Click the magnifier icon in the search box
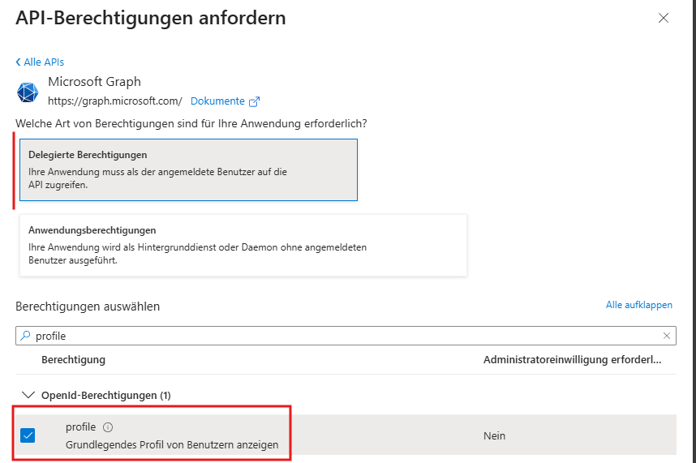Image resolution: width=696 pixels, height=463 pixels. [x=26, y=336]
